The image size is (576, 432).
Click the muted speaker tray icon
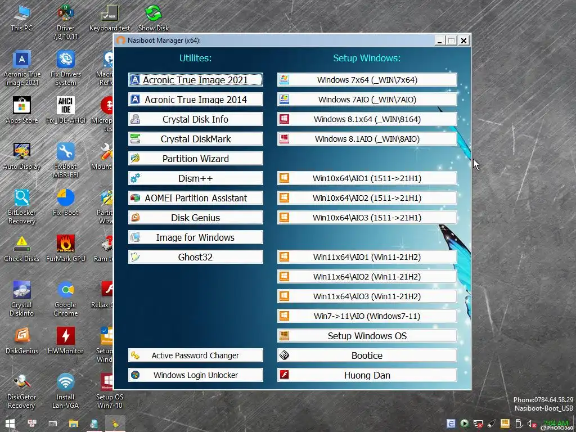(x=531, y=424)
